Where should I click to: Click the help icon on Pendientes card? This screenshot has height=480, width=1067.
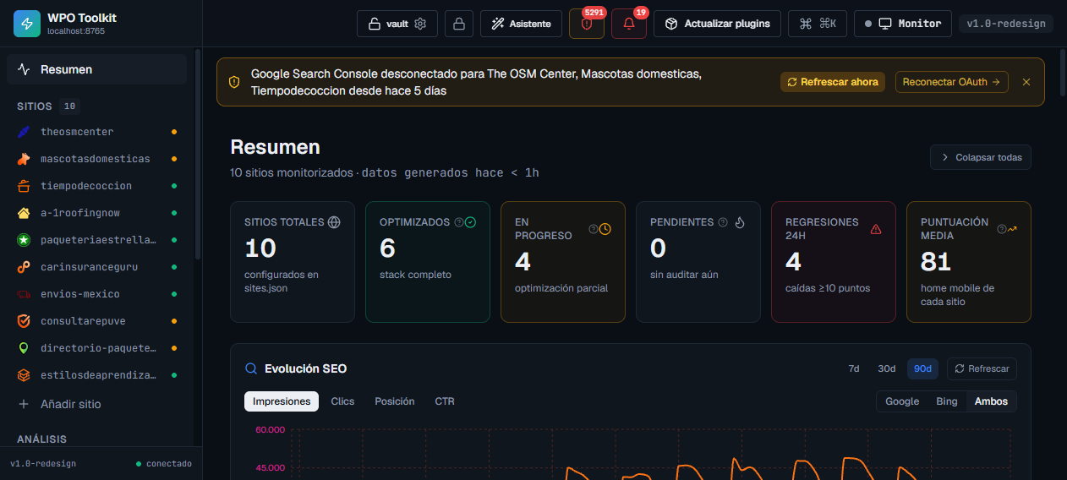(723, 222)
